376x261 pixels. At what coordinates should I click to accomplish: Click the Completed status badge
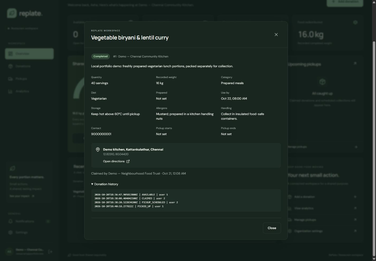101,56
